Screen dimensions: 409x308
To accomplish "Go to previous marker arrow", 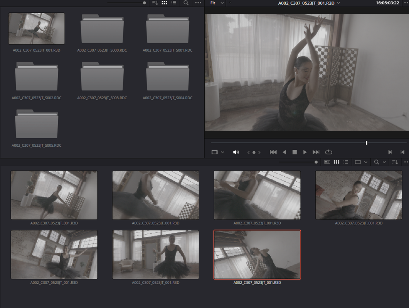I will [x=248, y=152].
